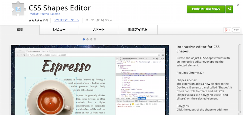Switch to the 関連アイテム tab
Image resolution: width=243 pixels, height=115 pixels.
[x=138, y=30]
